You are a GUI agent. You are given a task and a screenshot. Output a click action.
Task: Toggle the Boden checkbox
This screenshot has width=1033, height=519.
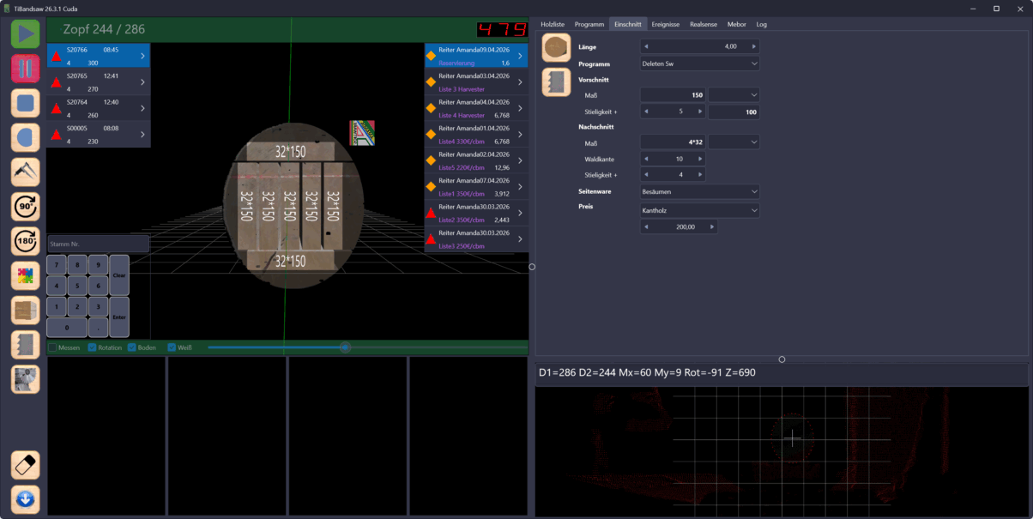(132, 347)
